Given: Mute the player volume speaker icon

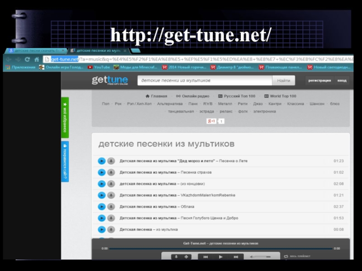Looking at the screenshot, I should click(252, 257).
